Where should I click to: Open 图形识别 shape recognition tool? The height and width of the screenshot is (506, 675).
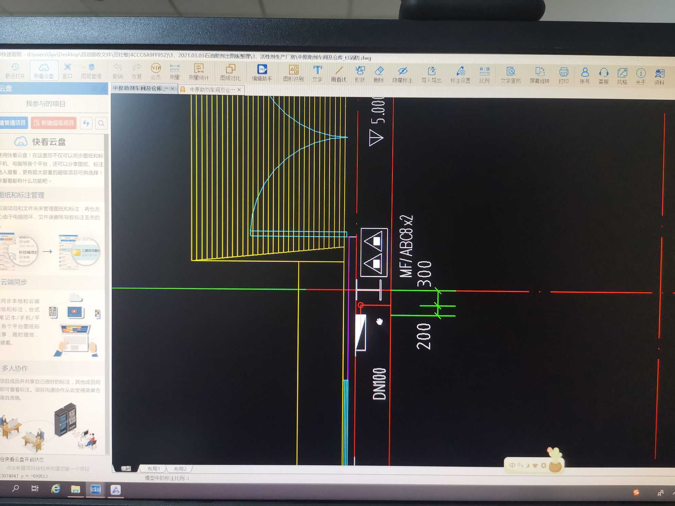(293, 73)
